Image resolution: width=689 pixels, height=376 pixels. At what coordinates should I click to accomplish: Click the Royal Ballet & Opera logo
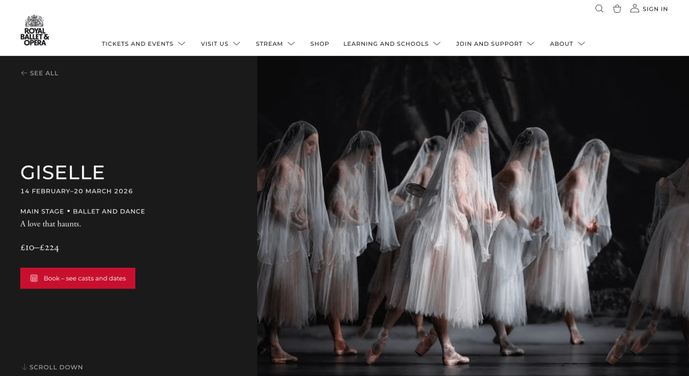point(34,31)
